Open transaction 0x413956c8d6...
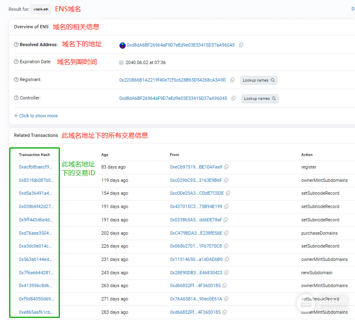The image size is (355, 320). click(35, 285)
